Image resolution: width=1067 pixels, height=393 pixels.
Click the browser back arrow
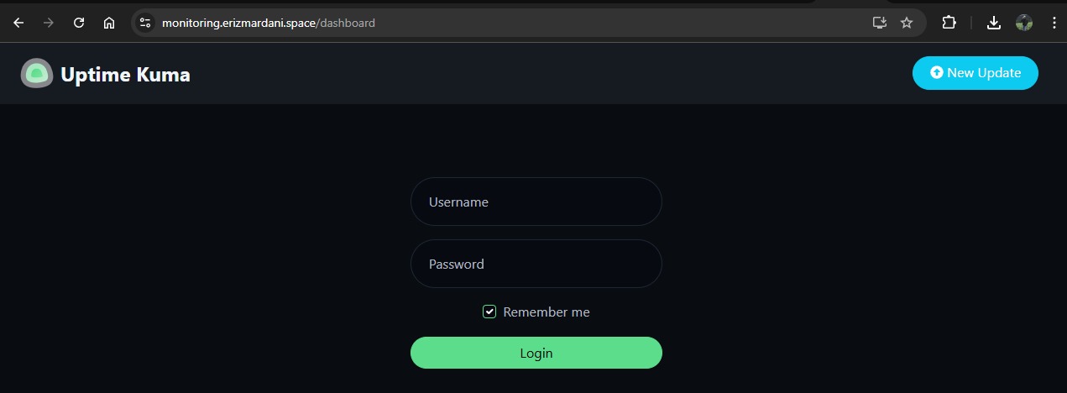coord(18,23)
